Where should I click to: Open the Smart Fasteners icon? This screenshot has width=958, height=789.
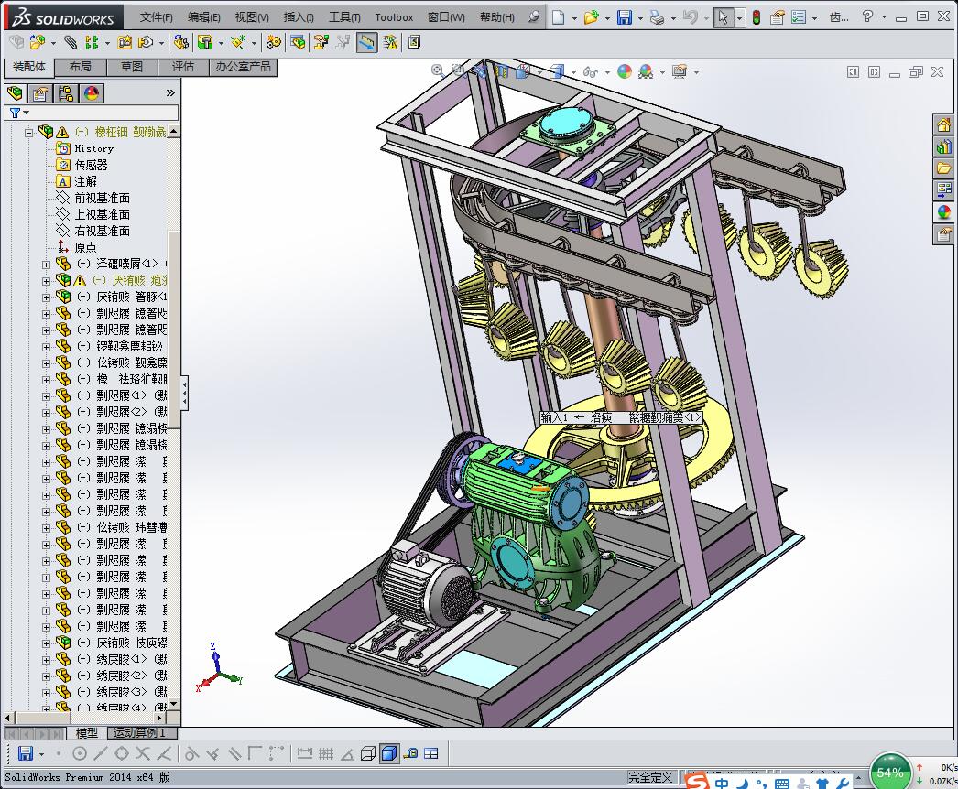(125, 42)
